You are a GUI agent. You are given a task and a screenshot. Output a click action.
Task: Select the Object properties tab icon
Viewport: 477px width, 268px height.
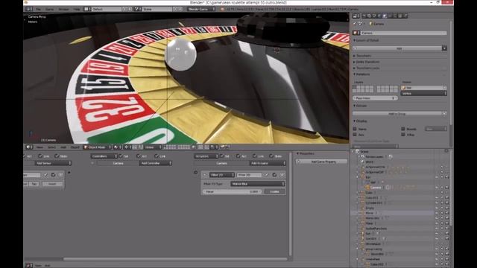385,16
